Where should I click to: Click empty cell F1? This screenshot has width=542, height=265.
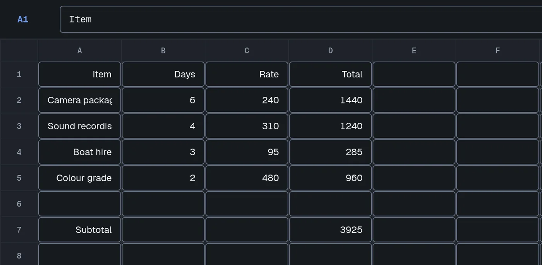pos(498,74)
